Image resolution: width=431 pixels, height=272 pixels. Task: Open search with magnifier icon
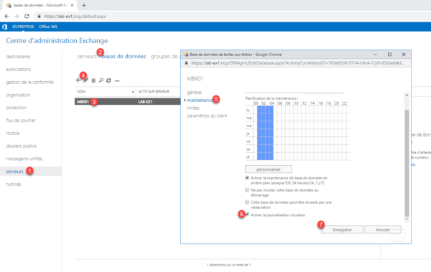(101, 80)
